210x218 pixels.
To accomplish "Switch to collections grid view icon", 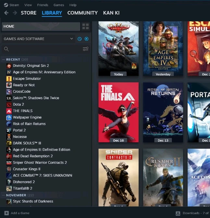I will tap(85, 26).
